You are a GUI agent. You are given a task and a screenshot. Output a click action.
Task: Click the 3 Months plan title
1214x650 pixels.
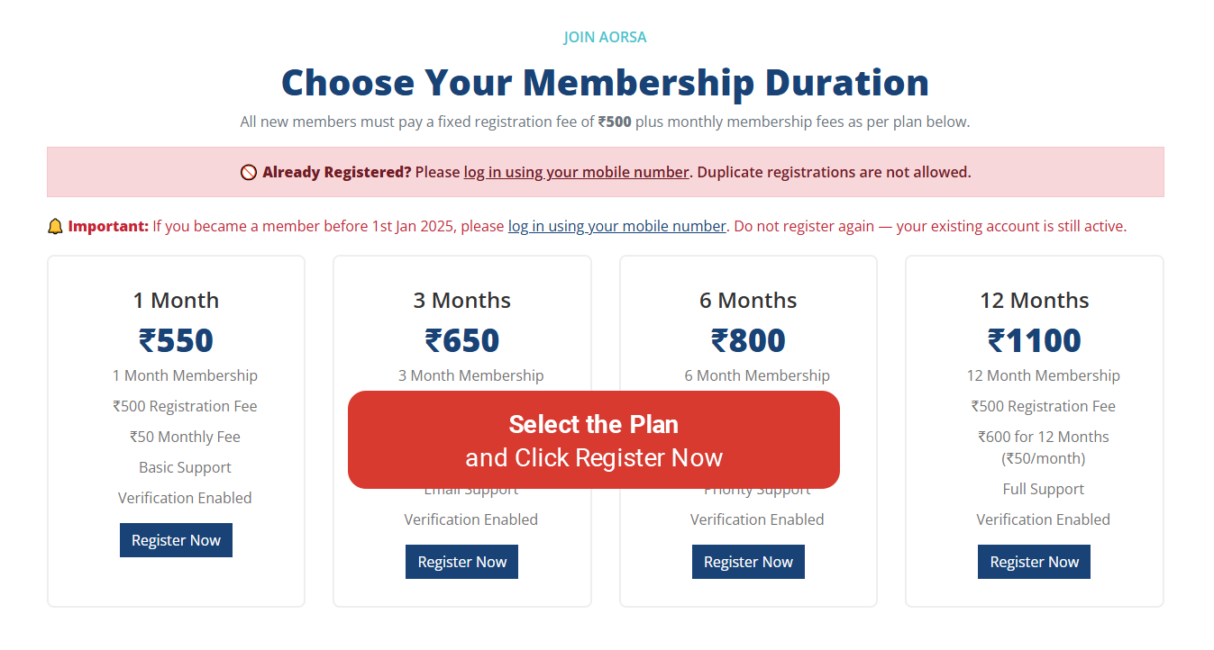(x=461, y=301)
